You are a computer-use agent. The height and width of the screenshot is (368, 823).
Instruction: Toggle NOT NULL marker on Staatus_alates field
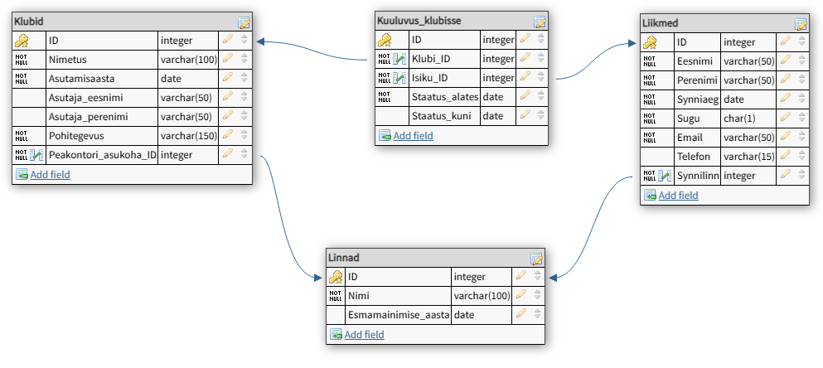point(384,97)
